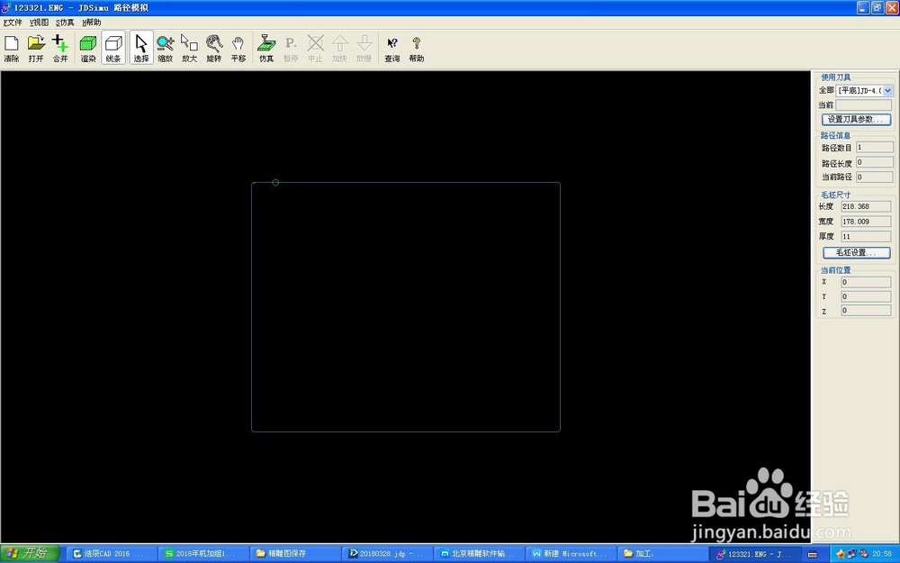The image size is (900, 563).
Task: Click the Z position field
Action: pos(866,310)
